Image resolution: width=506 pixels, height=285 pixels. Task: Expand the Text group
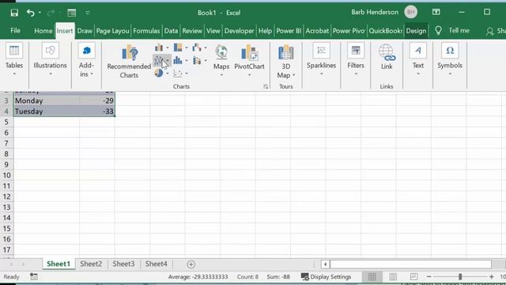pos(418,60)
